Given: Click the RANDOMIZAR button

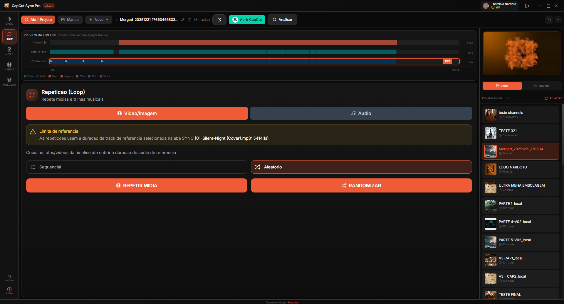Looking at the screenshot, I should 361,185.
